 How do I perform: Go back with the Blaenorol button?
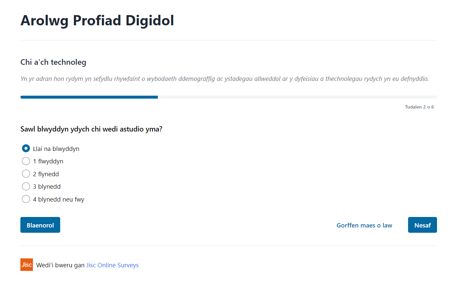[x=40, y=225]
